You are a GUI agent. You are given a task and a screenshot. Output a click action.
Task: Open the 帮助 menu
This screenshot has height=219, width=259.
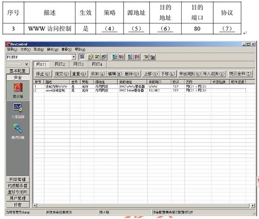[x=80, y=49]
